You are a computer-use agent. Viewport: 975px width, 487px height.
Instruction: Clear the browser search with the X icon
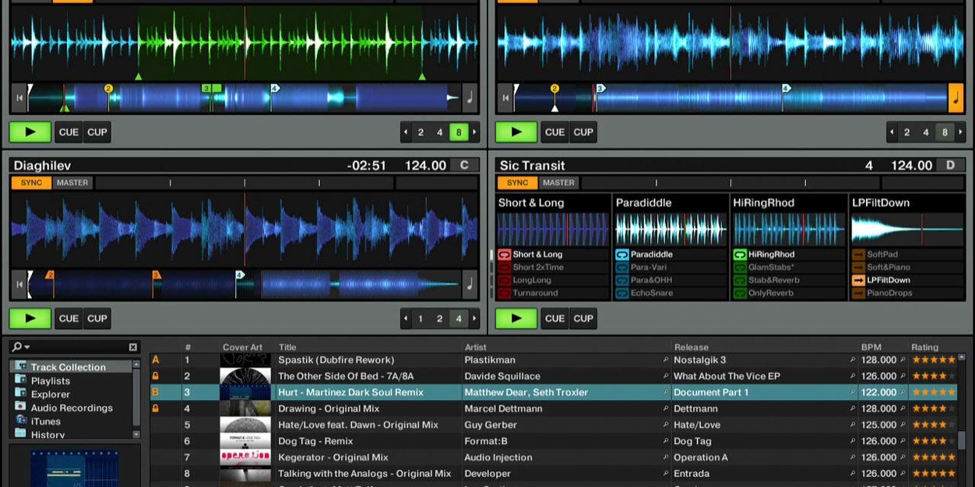pyautogui.click(x=132, y=347)
